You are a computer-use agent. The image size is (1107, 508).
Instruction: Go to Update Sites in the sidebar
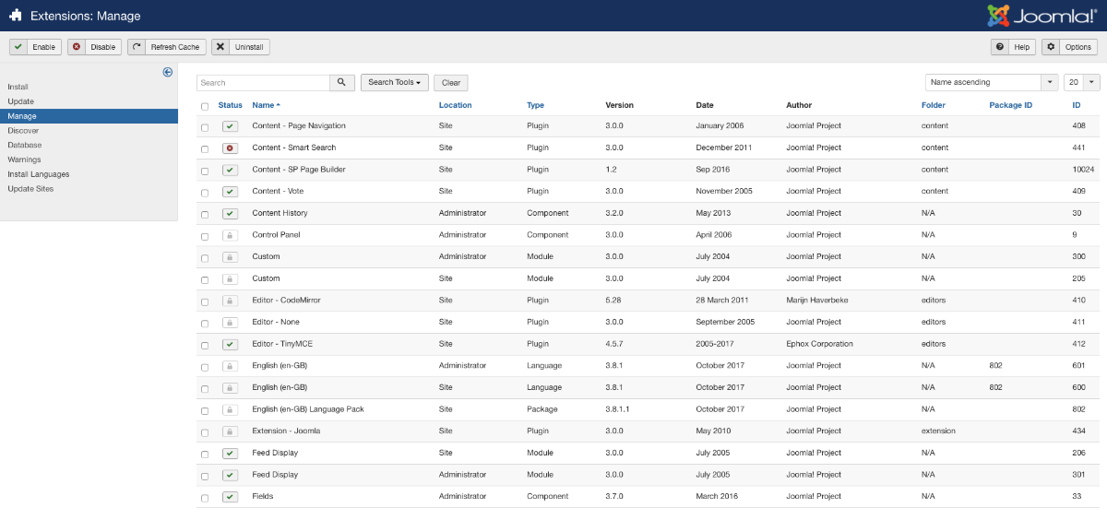[x=30, y=189]
